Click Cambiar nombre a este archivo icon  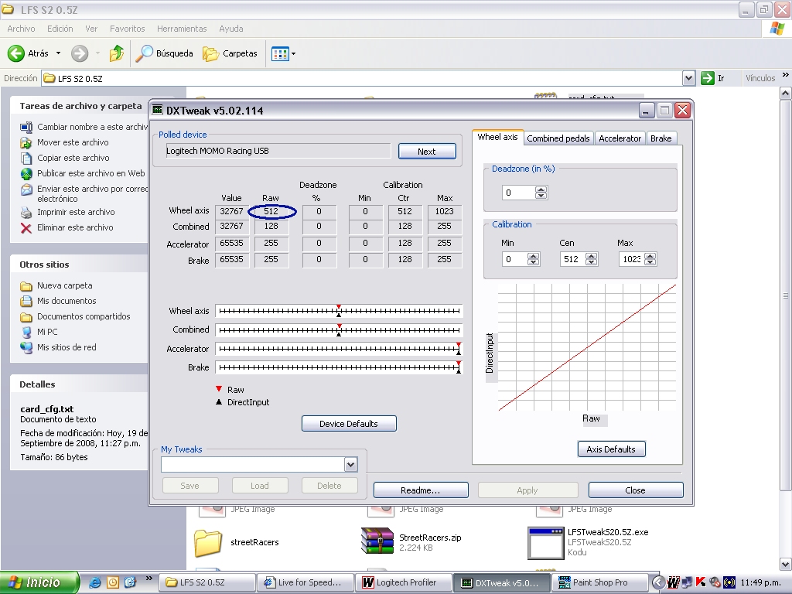tap(26, 127)
